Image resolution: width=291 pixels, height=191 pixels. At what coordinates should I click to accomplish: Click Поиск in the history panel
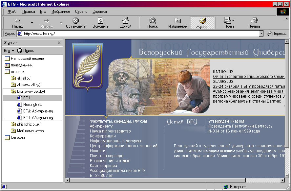click(25, 51)
